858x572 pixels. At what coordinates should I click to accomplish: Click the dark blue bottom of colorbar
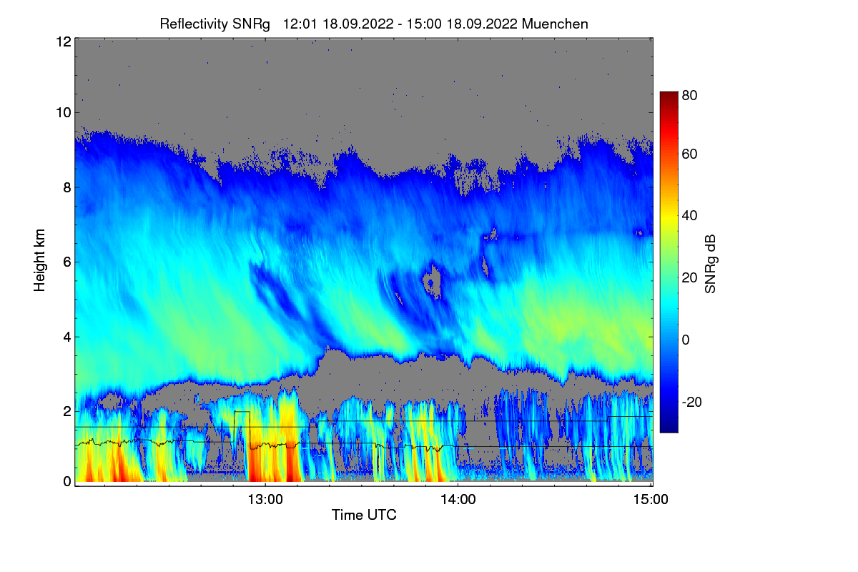(668, 427)
